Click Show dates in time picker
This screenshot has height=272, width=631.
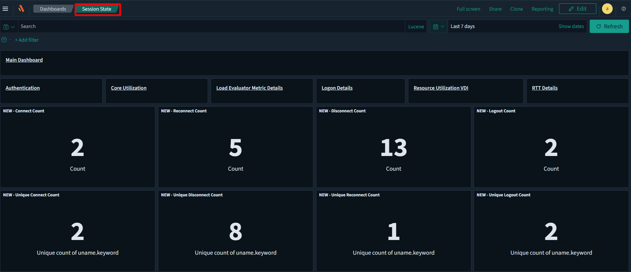pos(571,26)
